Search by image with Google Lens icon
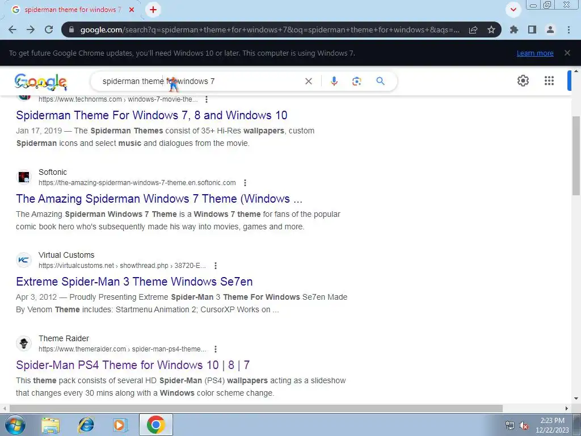Screen dimensions: 581x436 tap(356, 81)
